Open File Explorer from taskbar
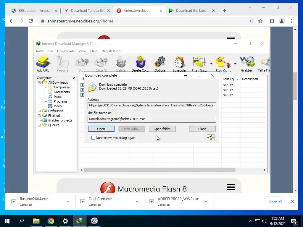This screenshot has width=303, height=227. coord(36,221)
